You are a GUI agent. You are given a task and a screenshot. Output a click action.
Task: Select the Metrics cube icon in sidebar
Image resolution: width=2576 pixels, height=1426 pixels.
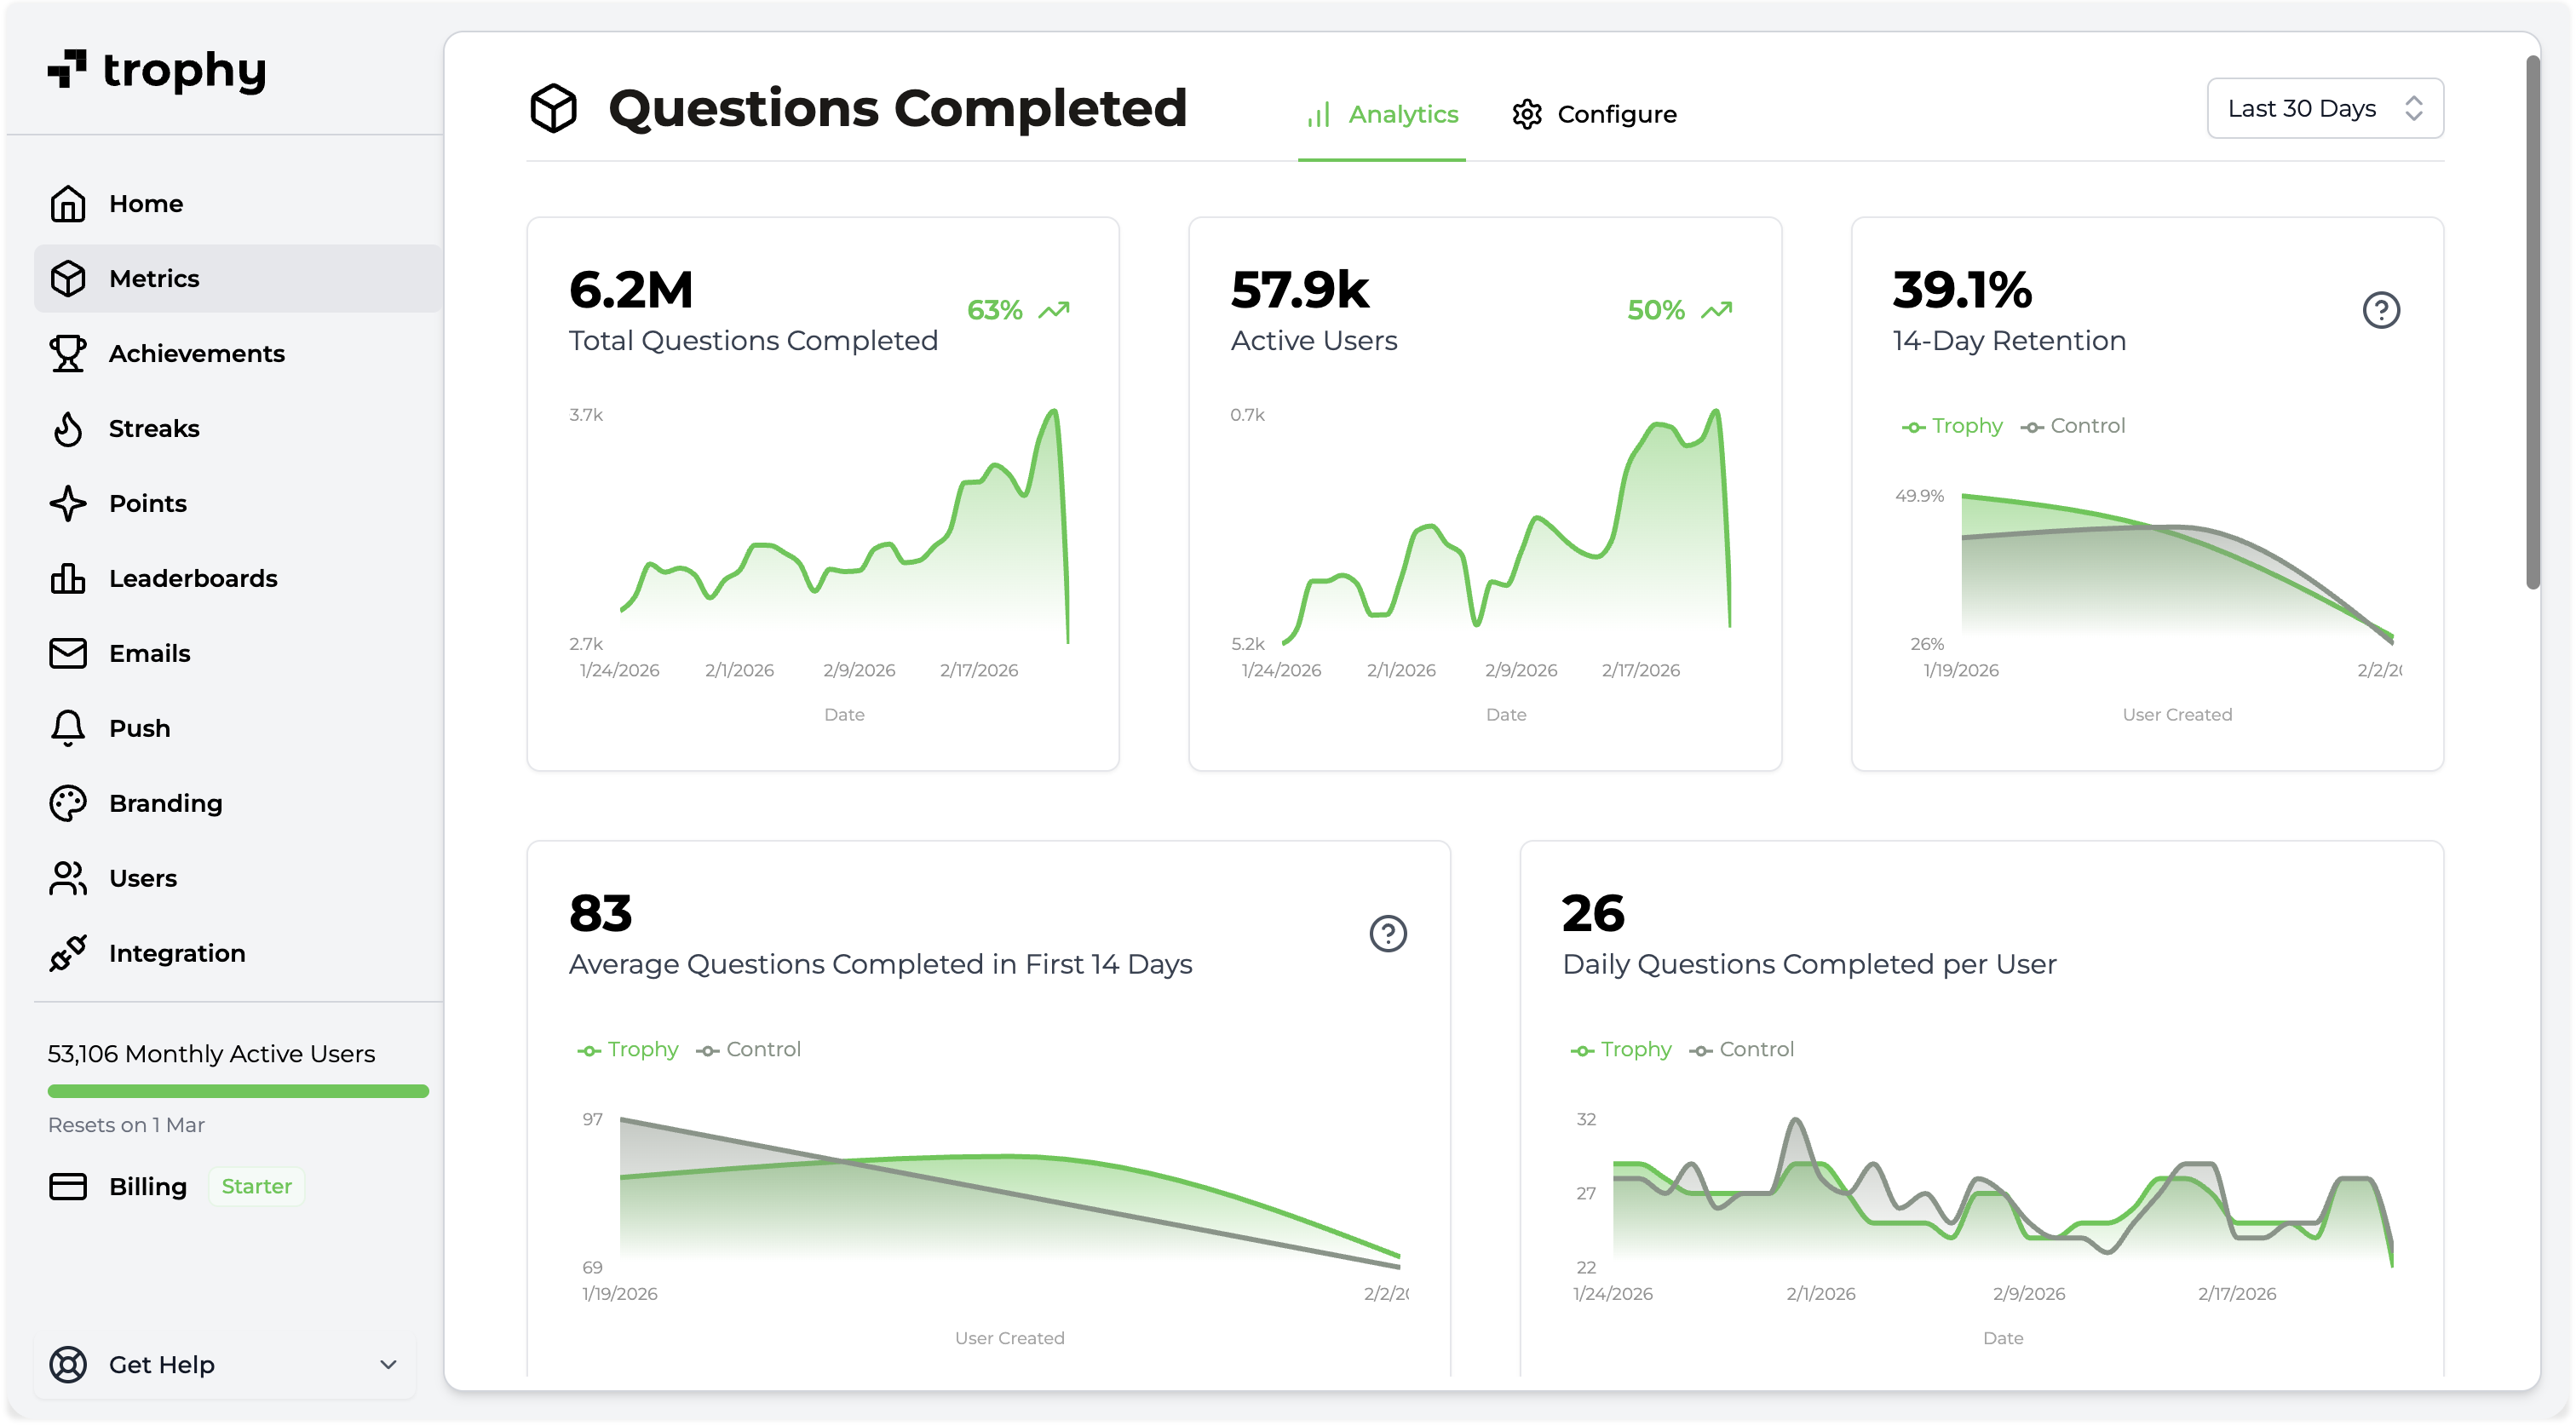coord(68,278)
